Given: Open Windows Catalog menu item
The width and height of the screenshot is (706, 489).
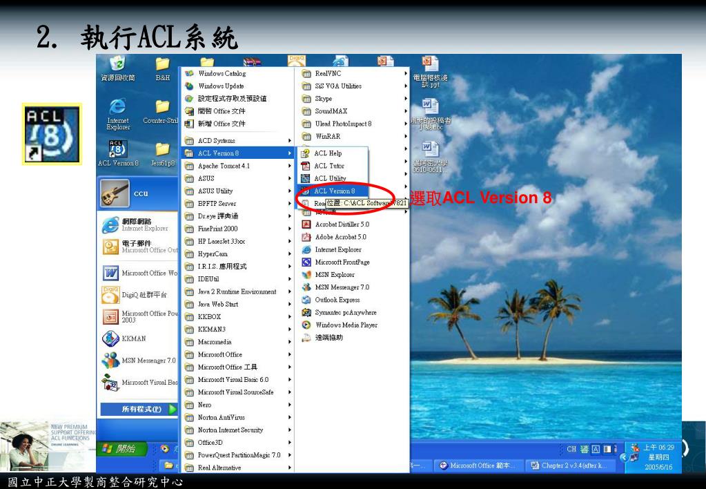Looking at the screenshot, I should (x=237, y=73).
